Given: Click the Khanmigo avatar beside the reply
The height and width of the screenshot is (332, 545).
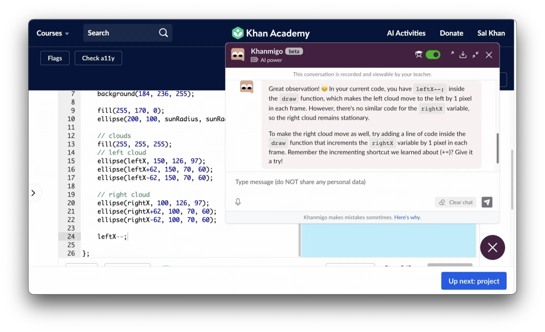Looking at the screenshot, I should (246, 86).
